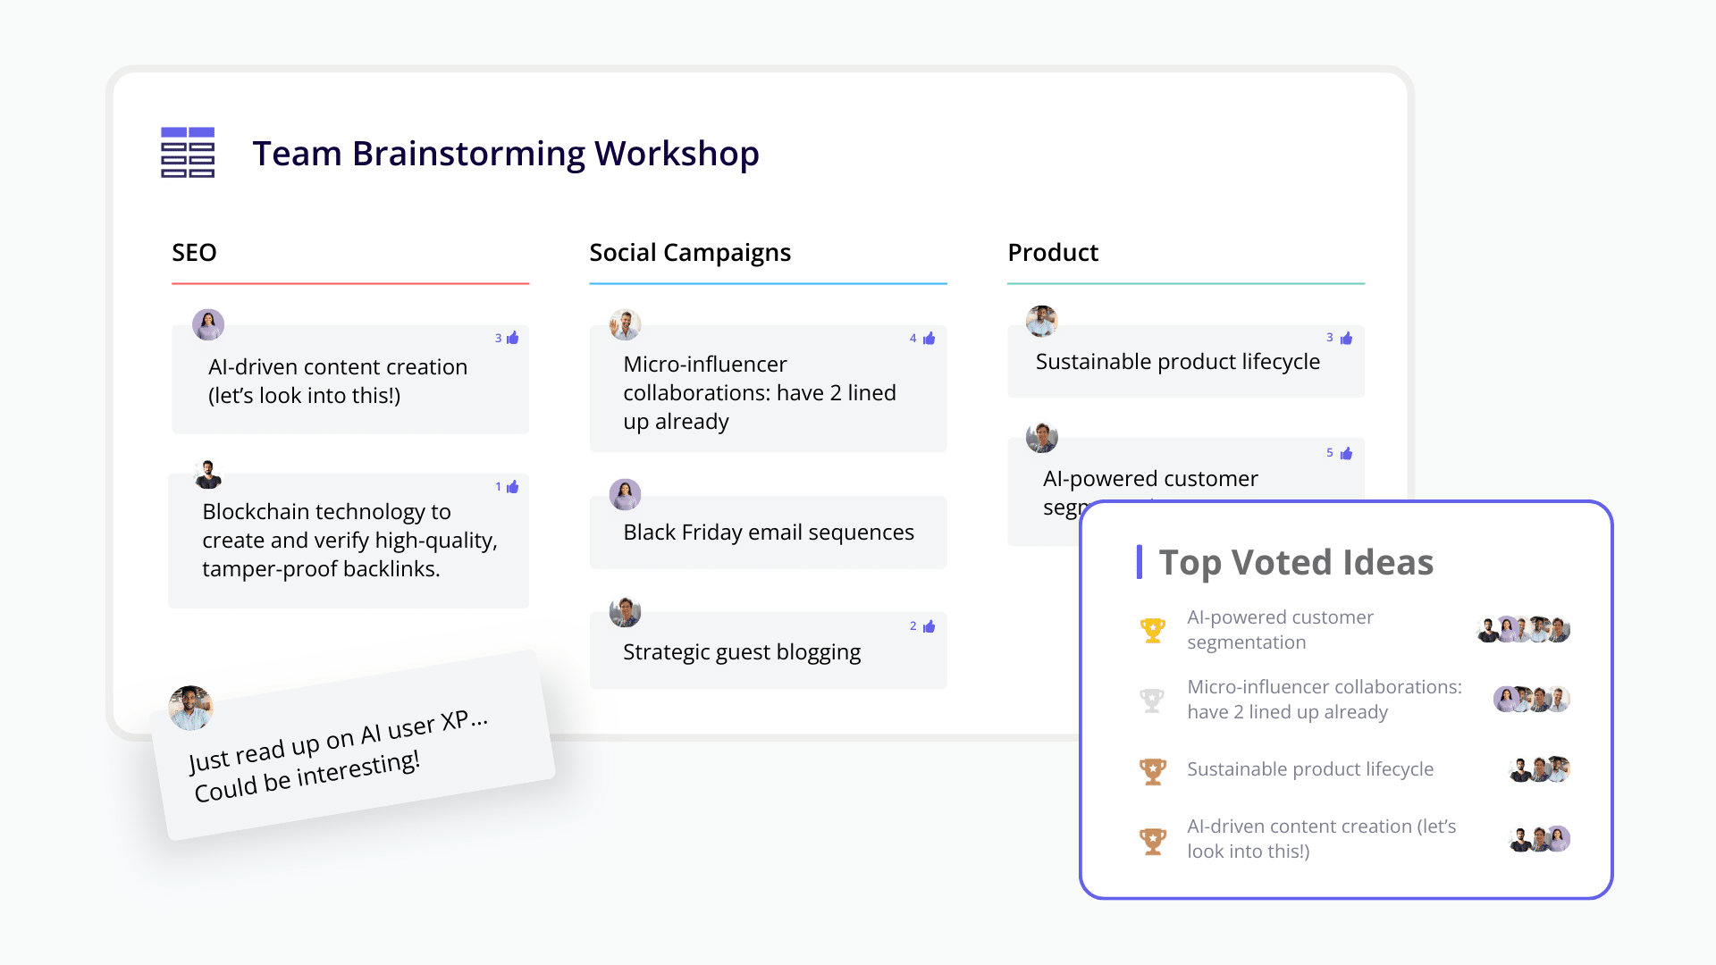Open the Black Friday email sequences card

[768, 533]
